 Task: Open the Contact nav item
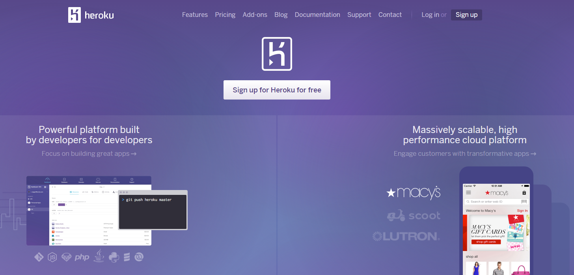click(390, 15)
